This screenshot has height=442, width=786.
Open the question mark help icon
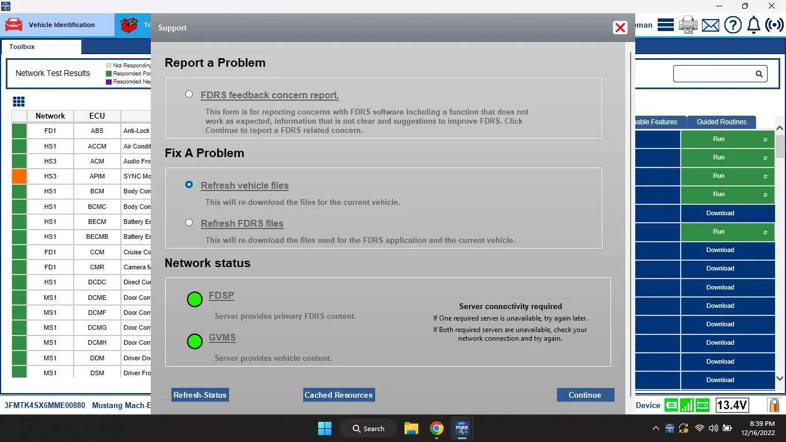(x=732, y=25)
